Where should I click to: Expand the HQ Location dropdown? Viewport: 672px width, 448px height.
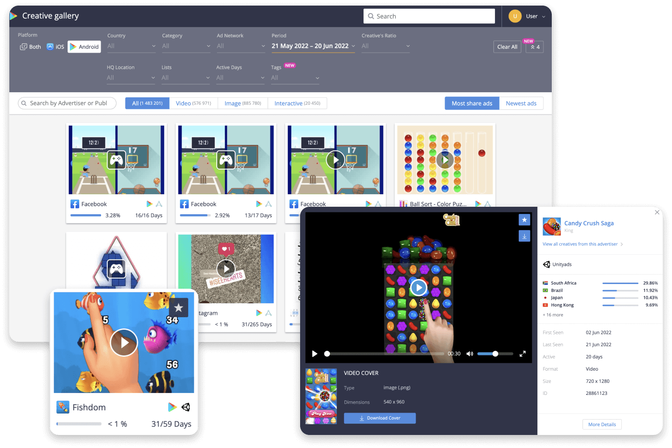point(131,78)
